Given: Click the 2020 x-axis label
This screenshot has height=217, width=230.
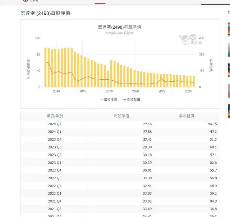Looking at the screenshot, I should pyautogui.click(x=136, y=91).
